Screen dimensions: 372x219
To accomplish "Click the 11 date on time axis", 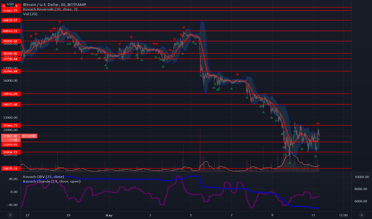I will click(313, 215).
